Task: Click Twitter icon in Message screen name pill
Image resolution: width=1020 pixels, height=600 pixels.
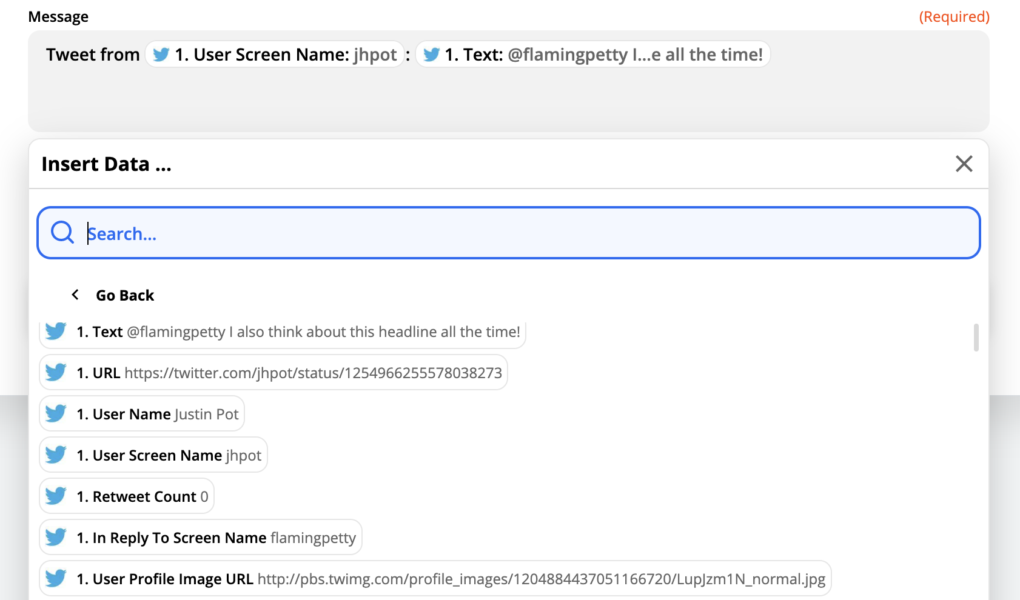Action: 161,55
